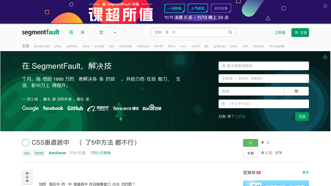Select the java tag

(x=86, y=46)
